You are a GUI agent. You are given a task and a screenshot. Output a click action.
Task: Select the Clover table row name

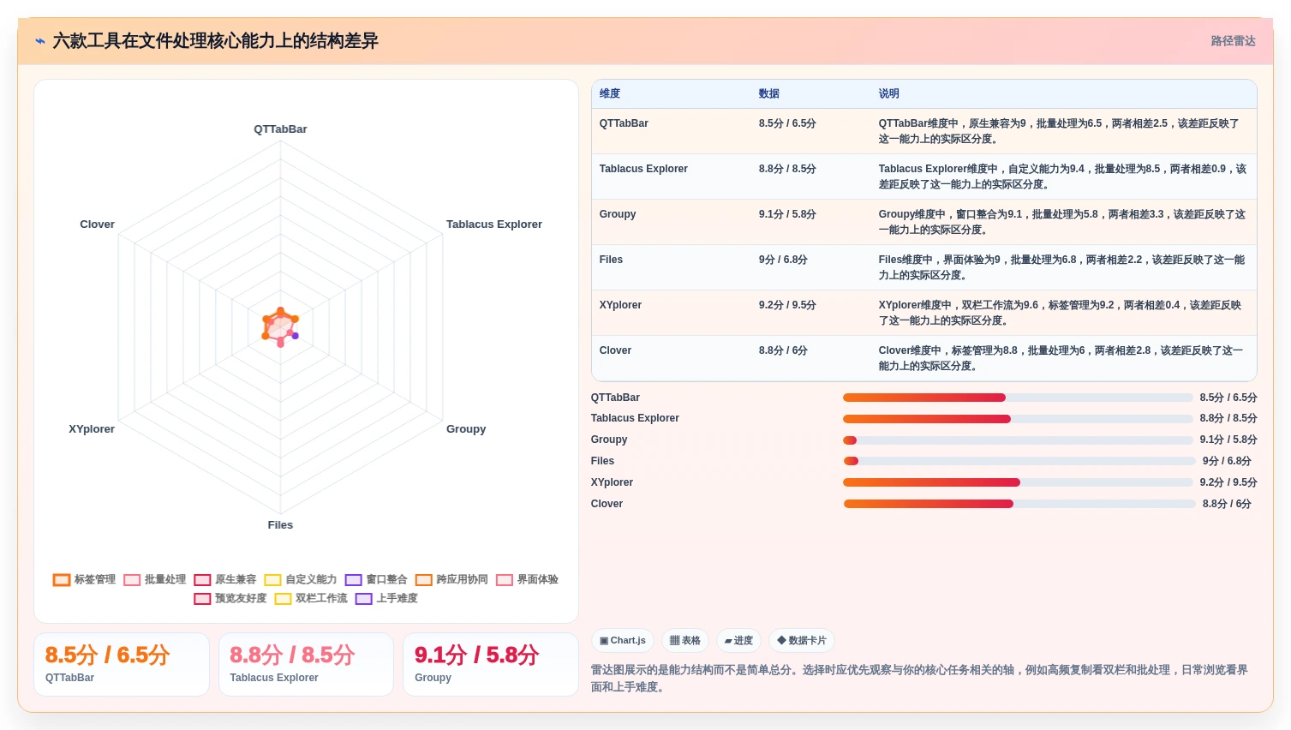(x=615, y=350)
